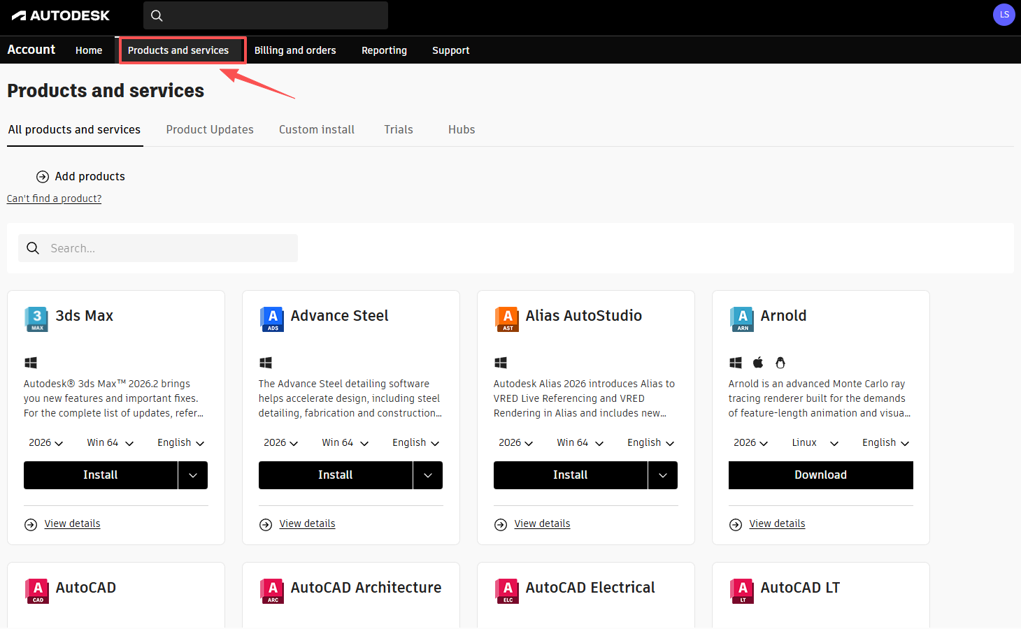The height and width of the screenshot is (629, 1021).
Task: Open View details for Advance Steel
Action: pos(307,523)
